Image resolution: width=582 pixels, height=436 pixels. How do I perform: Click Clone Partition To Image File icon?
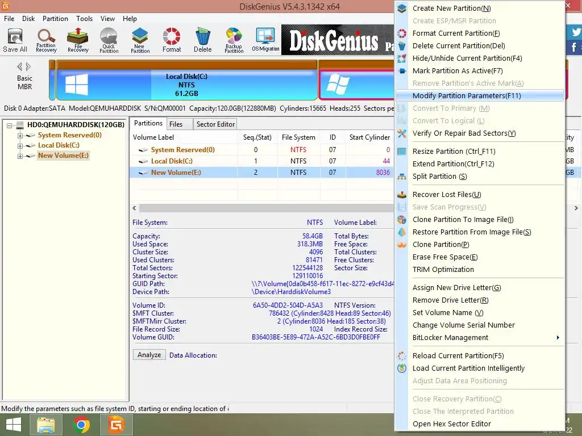[402, 220]
